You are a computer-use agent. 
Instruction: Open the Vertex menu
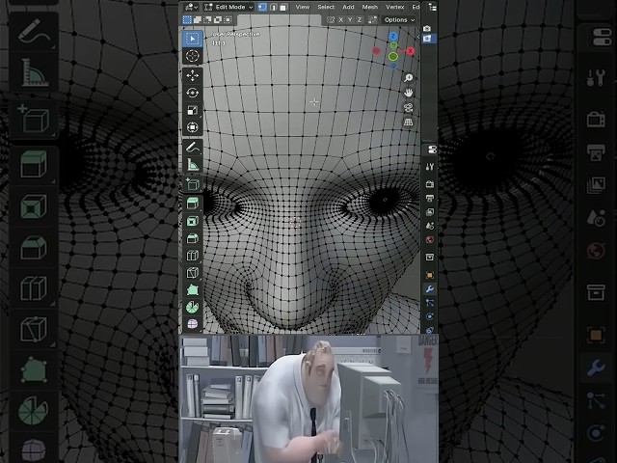[x=394, y=7]
